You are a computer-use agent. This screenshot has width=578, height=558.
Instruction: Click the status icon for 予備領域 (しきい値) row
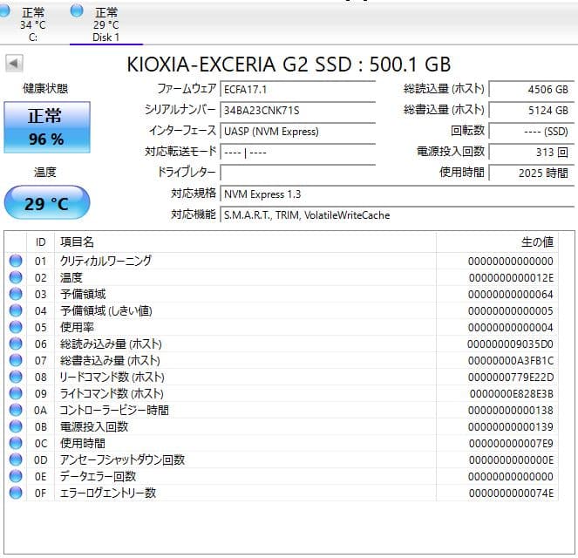tap(16, 310)
